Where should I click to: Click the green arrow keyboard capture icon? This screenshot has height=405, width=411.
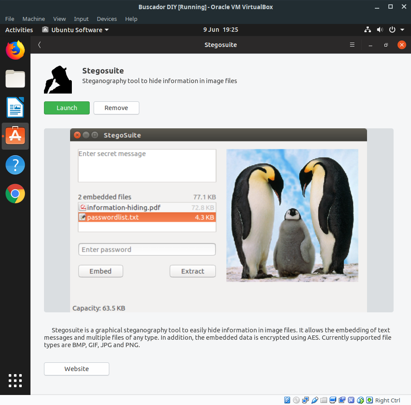click(x=369, y=400)
